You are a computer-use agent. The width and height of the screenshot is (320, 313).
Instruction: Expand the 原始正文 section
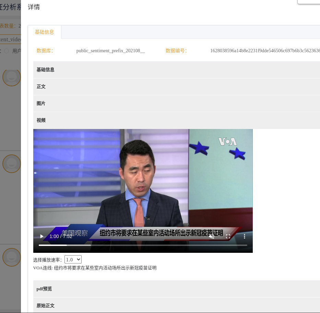(177, 305)
